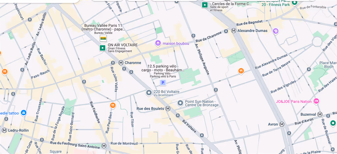Click the purple art icon near Alexandre Dumas

(x=275, y=31)
